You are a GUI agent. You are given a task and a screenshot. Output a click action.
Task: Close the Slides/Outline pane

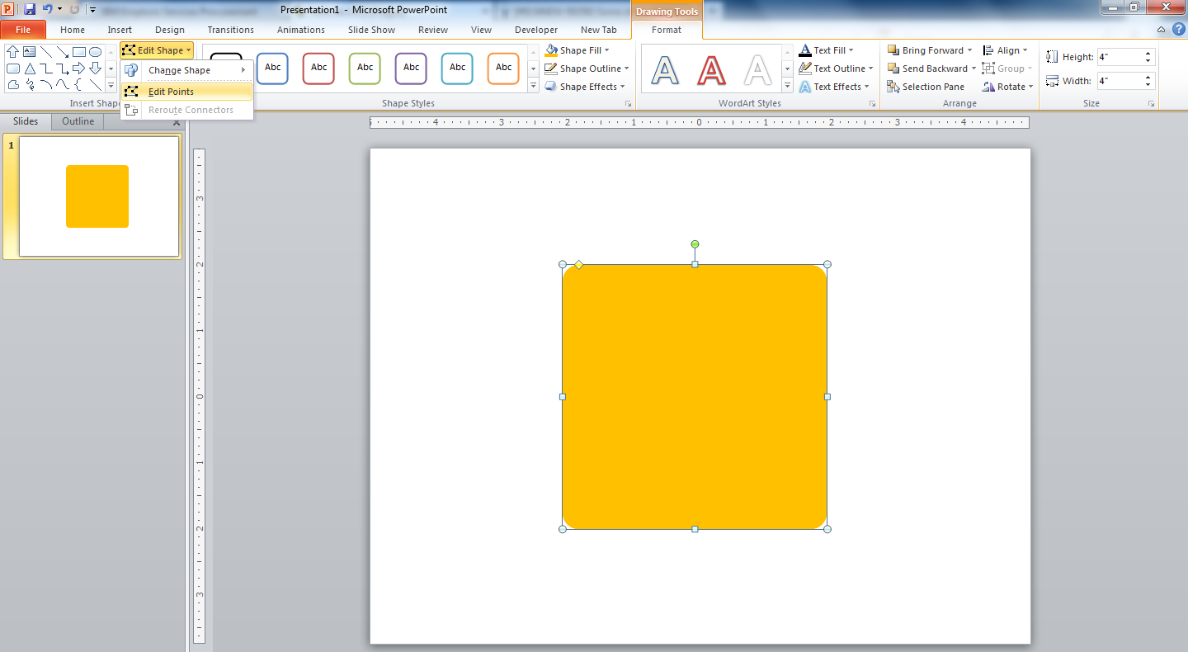pos(177,122)
